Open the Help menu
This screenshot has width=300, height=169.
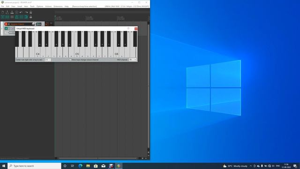point(67,6)
